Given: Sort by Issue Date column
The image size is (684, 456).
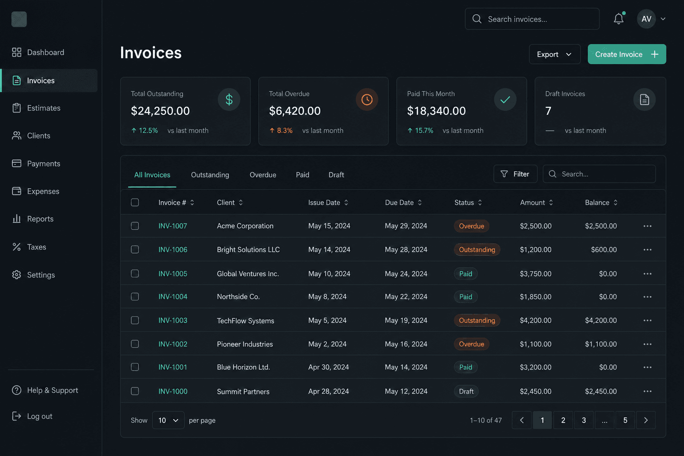Looking at the screenshot, I should point(328,203).
